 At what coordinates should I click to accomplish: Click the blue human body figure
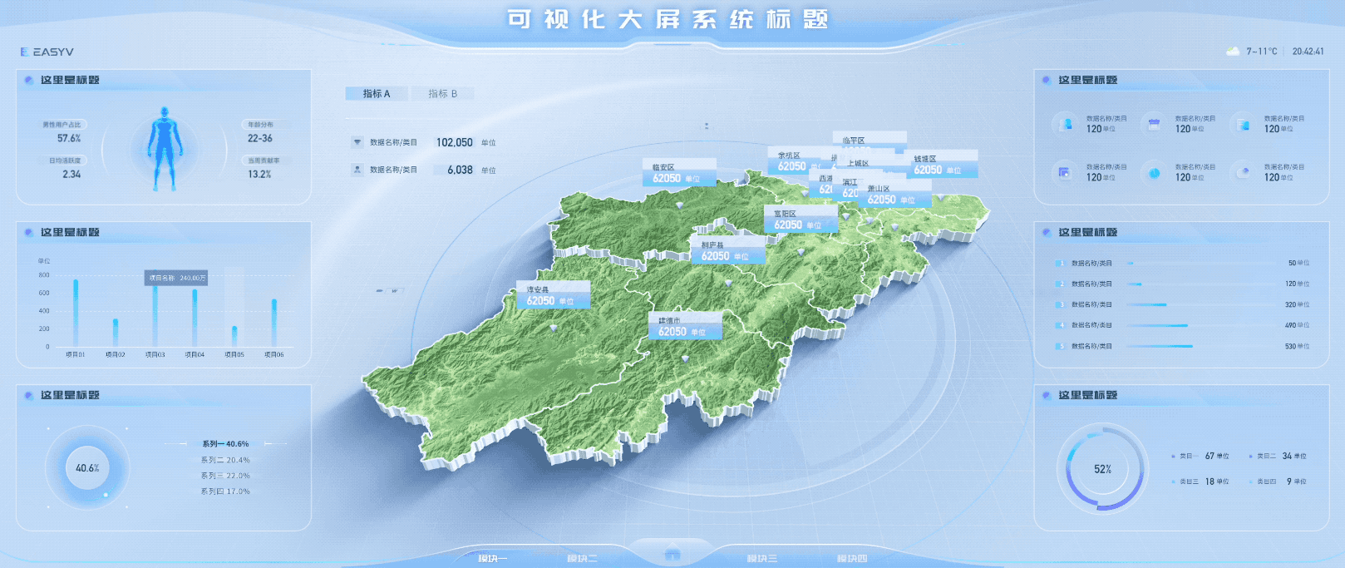click(x=165, y=149)
